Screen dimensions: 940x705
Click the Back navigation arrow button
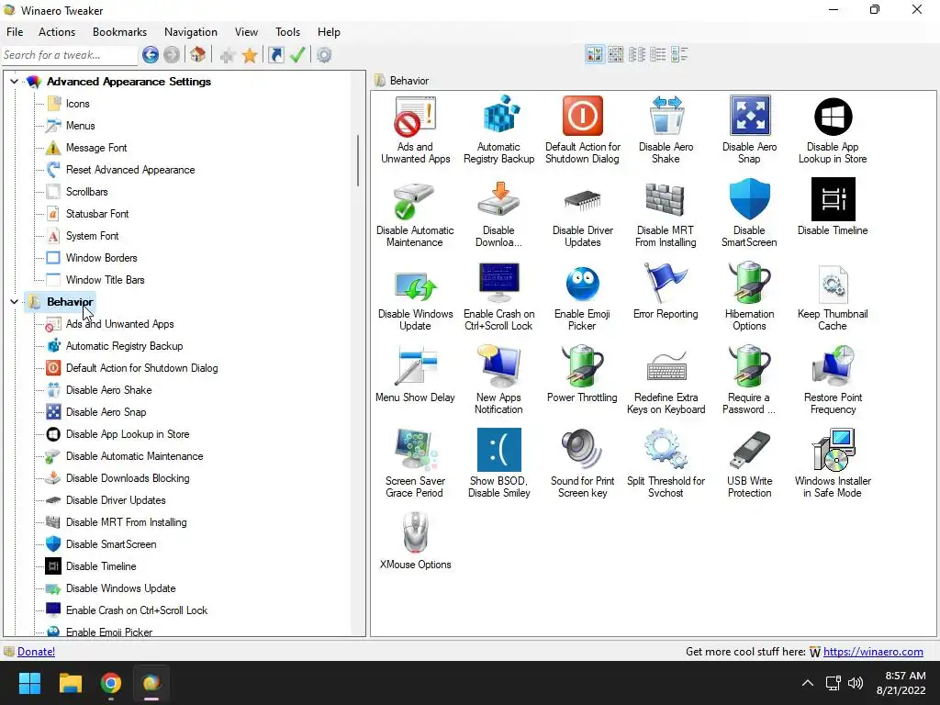point(151,55)
